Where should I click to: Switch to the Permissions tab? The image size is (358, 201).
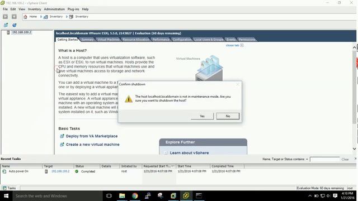(247, 40)
